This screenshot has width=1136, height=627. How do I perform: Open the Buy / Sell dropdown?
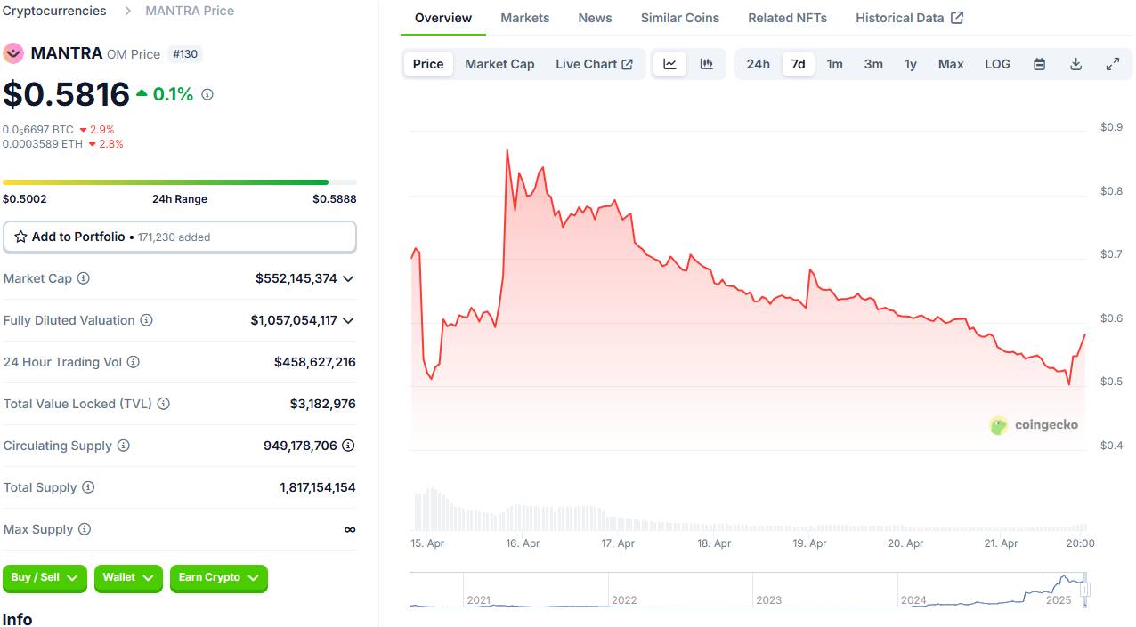point(45,578)
